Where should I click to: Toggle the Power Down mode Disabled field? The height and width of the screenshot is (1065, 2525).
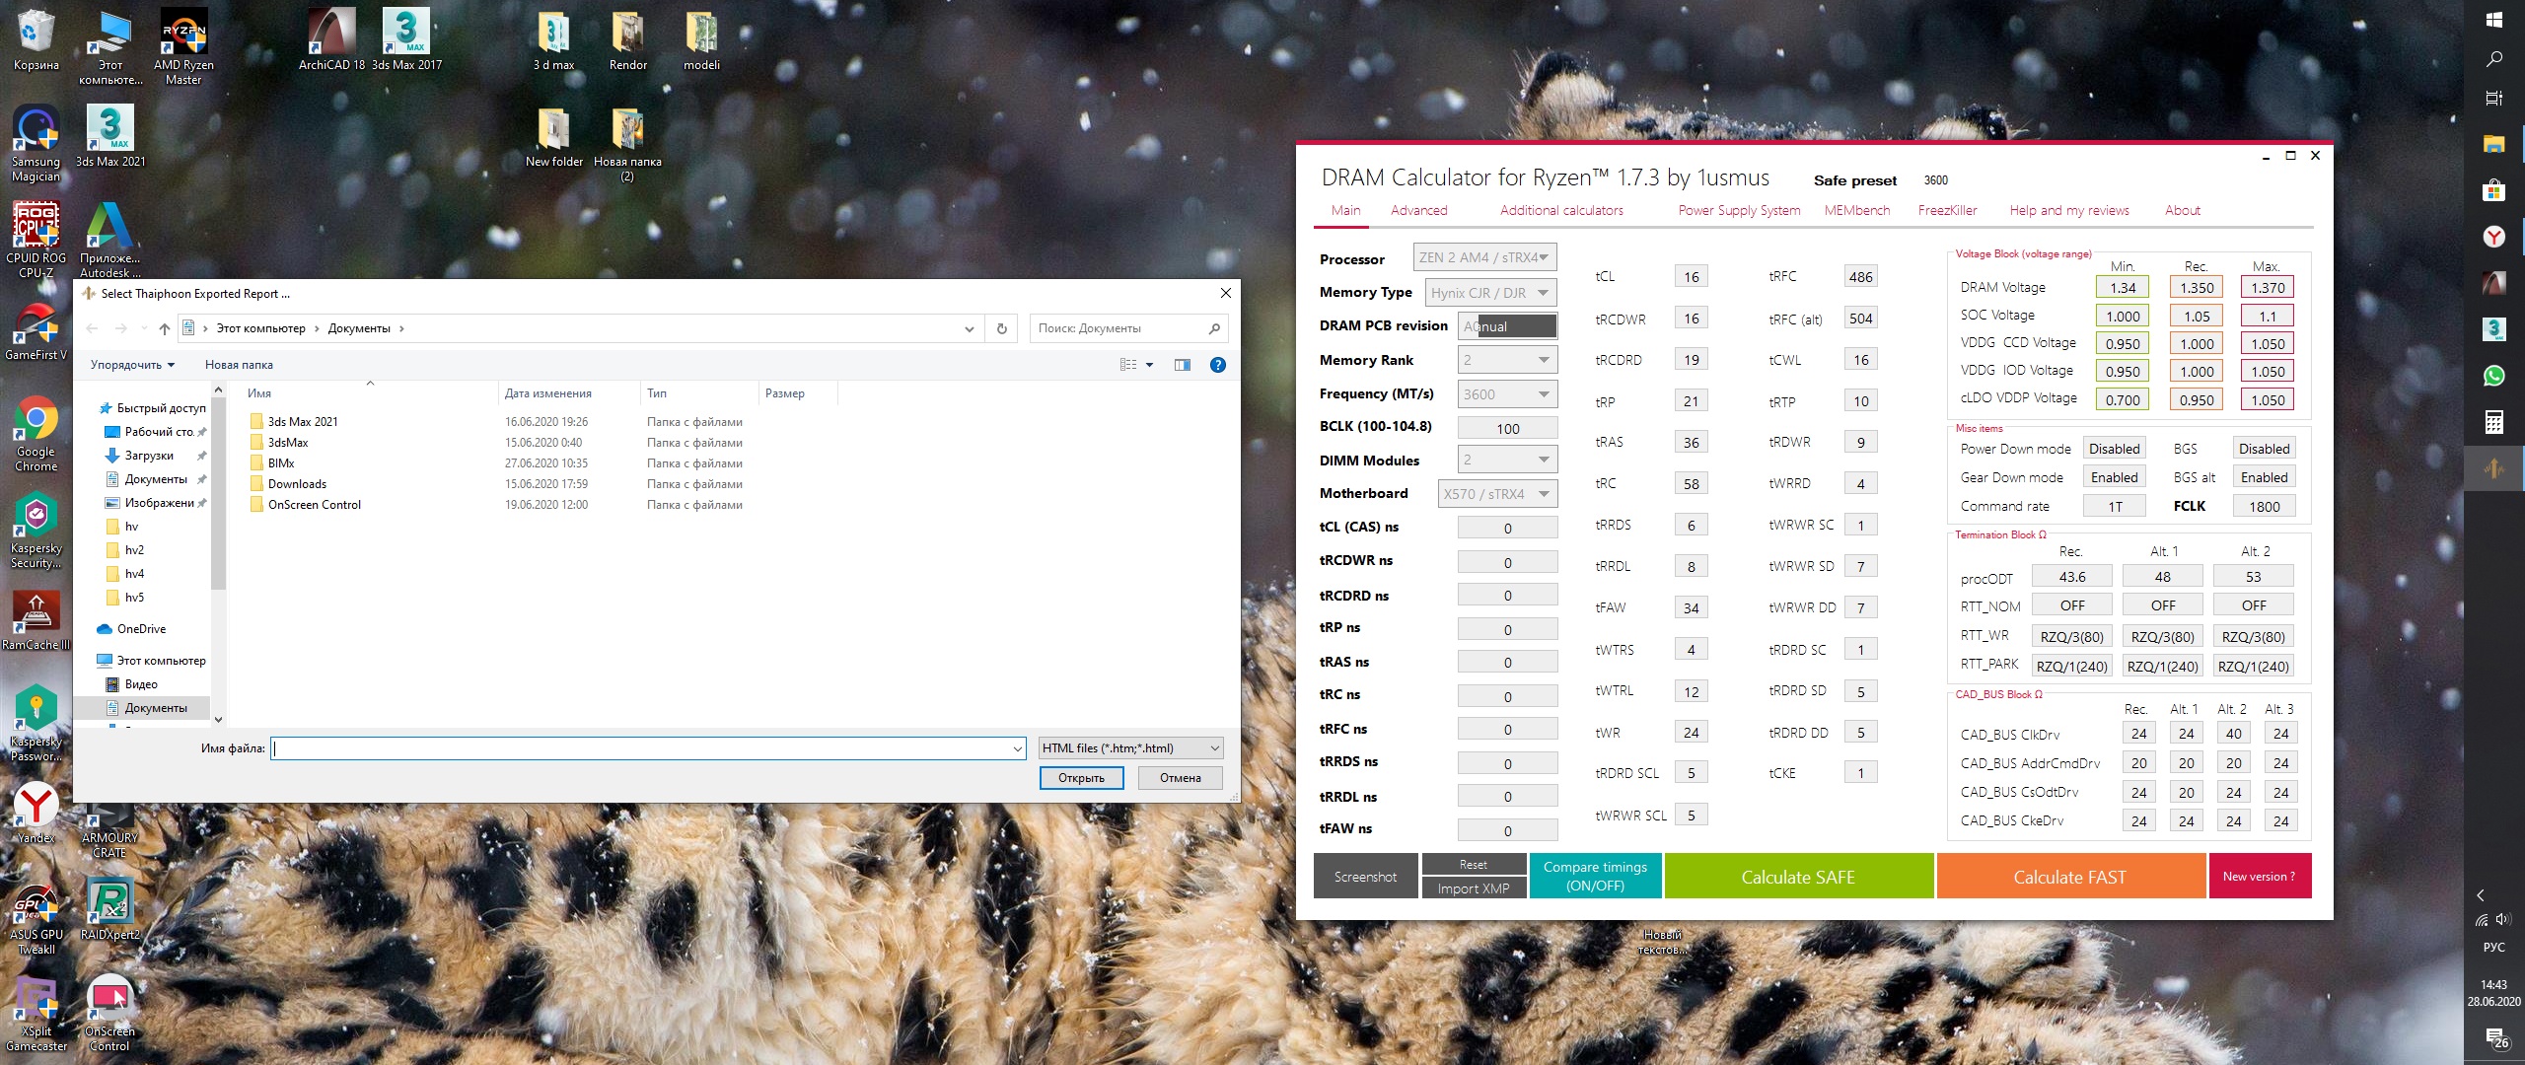pyautogui.click(x=2114, y=449)
